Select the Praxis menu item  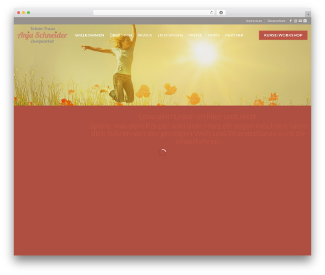[x=145, y=35]
